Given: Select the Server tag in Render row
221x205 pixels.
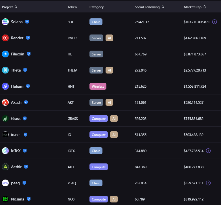Looking at the screenshot, I should [x=96, y=38].
